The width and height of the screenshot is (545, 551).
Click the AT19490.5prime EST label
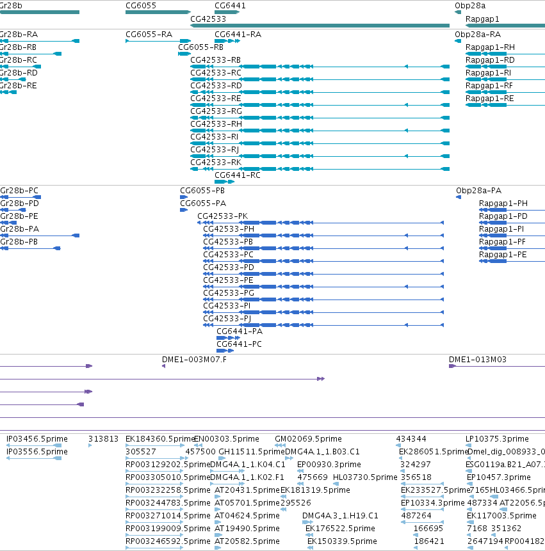pos(247,529)
